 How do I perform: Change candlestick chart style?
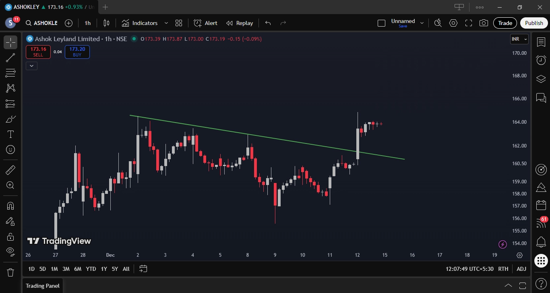tap(106, 23)
